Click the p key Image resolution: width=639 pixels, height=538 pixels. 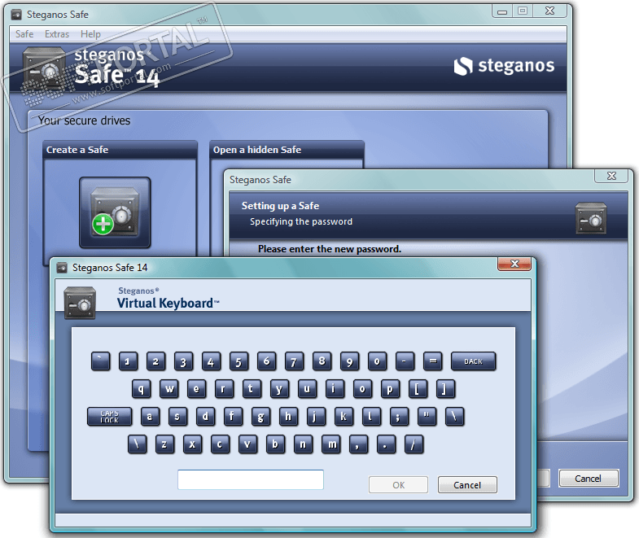tap(391, 389)
